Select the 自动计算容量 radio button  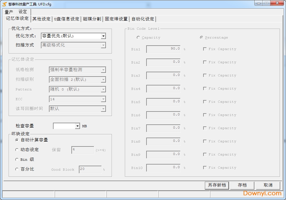click(17, 140)
